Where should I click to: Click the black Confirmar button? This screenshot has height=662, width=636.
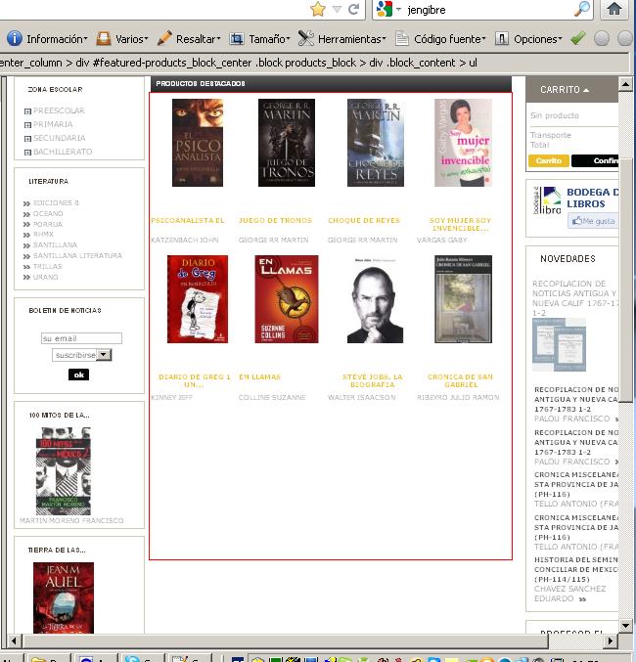click(596, 160)
